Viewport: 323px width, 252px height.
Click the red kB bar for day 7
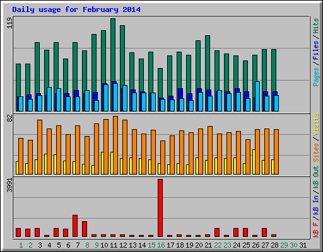75,226
